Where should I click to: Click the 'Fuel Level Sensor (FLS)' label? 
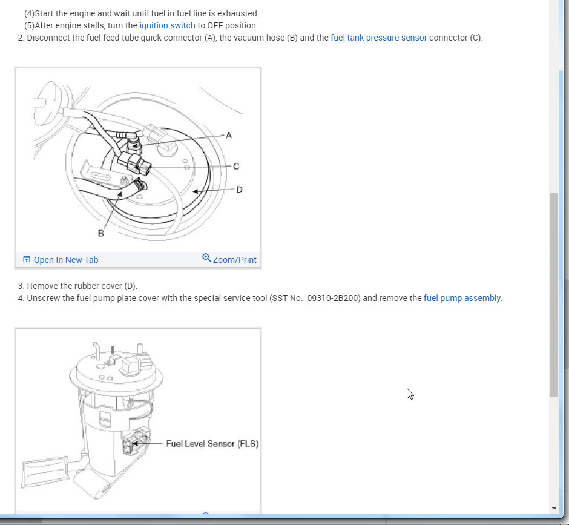pos(212,444)
